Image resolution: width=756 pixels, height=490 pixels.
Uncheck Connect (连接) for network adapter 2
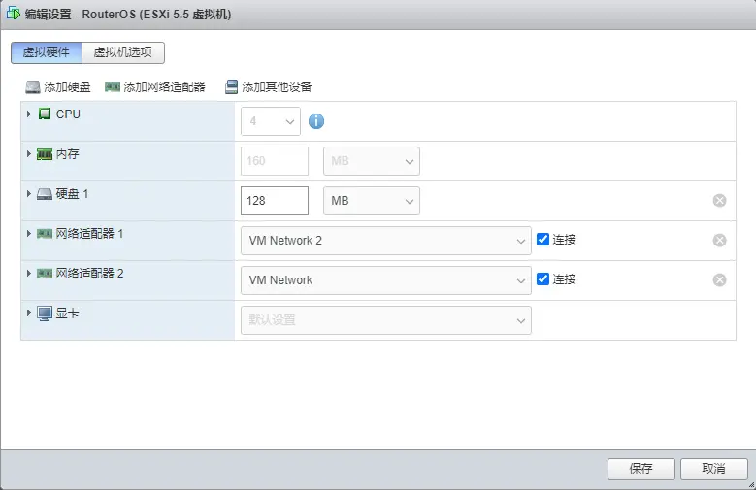pos(542,278)
